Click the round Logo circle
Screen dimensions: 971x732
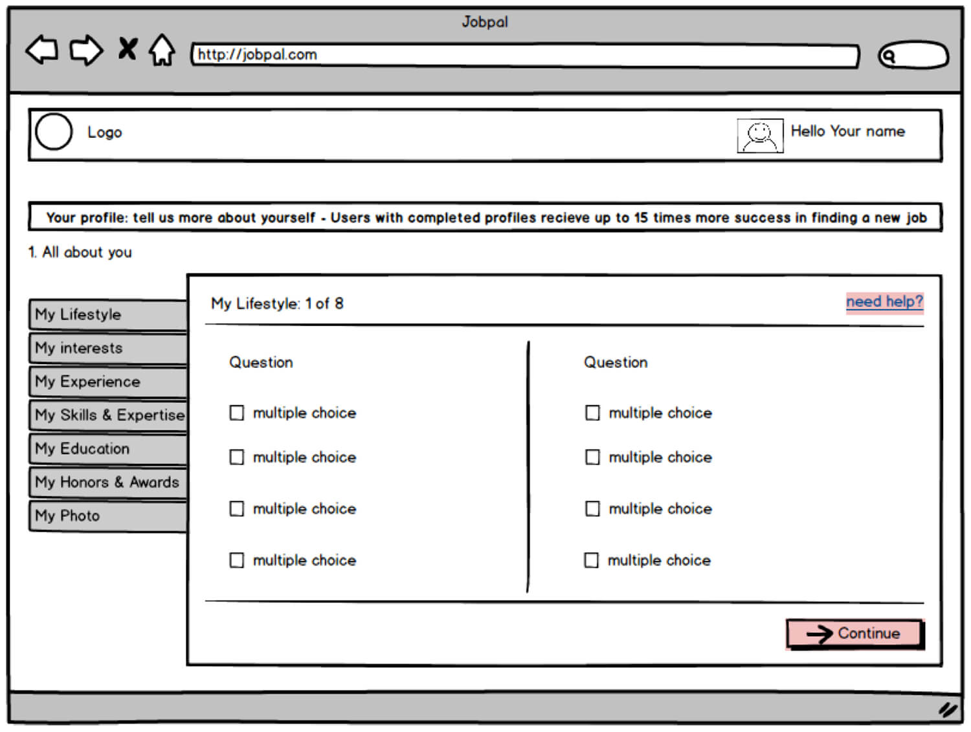coord(54,132)
